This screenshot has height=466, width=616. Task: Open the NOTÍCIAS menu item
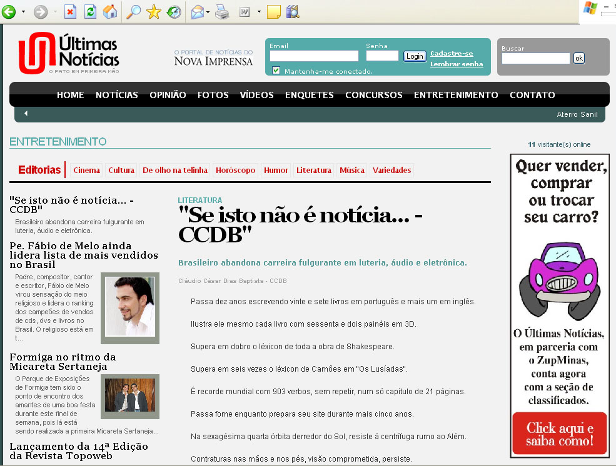(x=116, y=95)
